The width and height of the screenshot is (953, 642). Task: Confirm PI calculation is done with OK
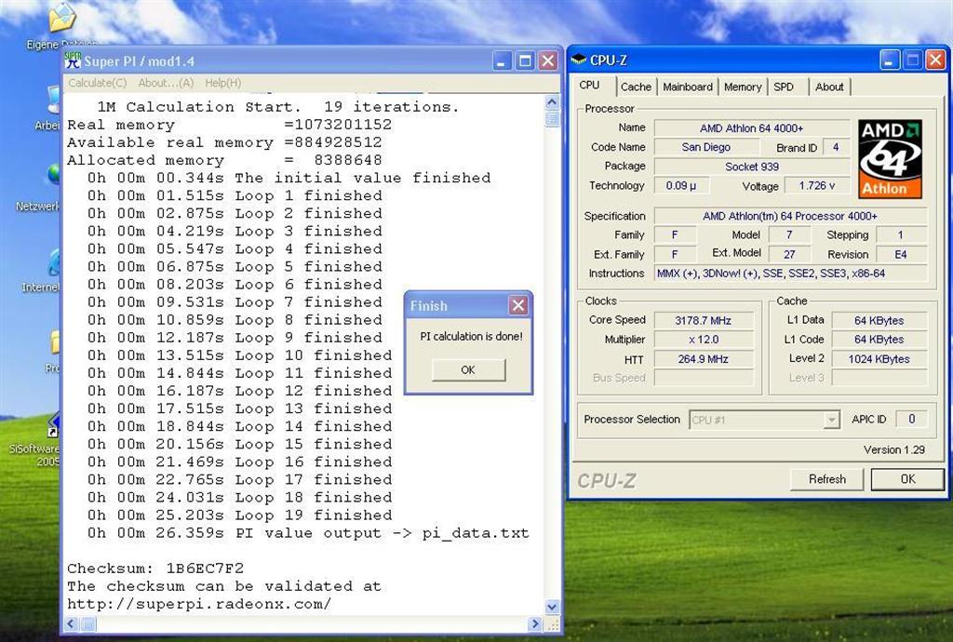468,369
